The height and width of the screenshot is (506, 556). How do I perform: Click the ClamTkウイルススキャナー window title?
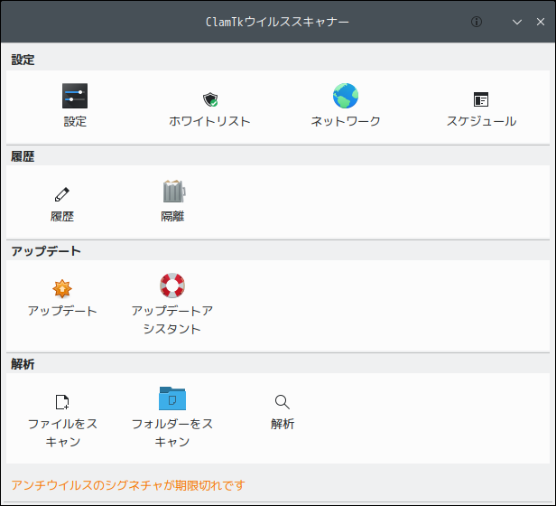tap(277, 22)
